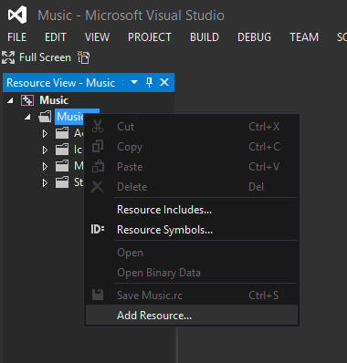Pin the Resource View panel

(149, 82)
